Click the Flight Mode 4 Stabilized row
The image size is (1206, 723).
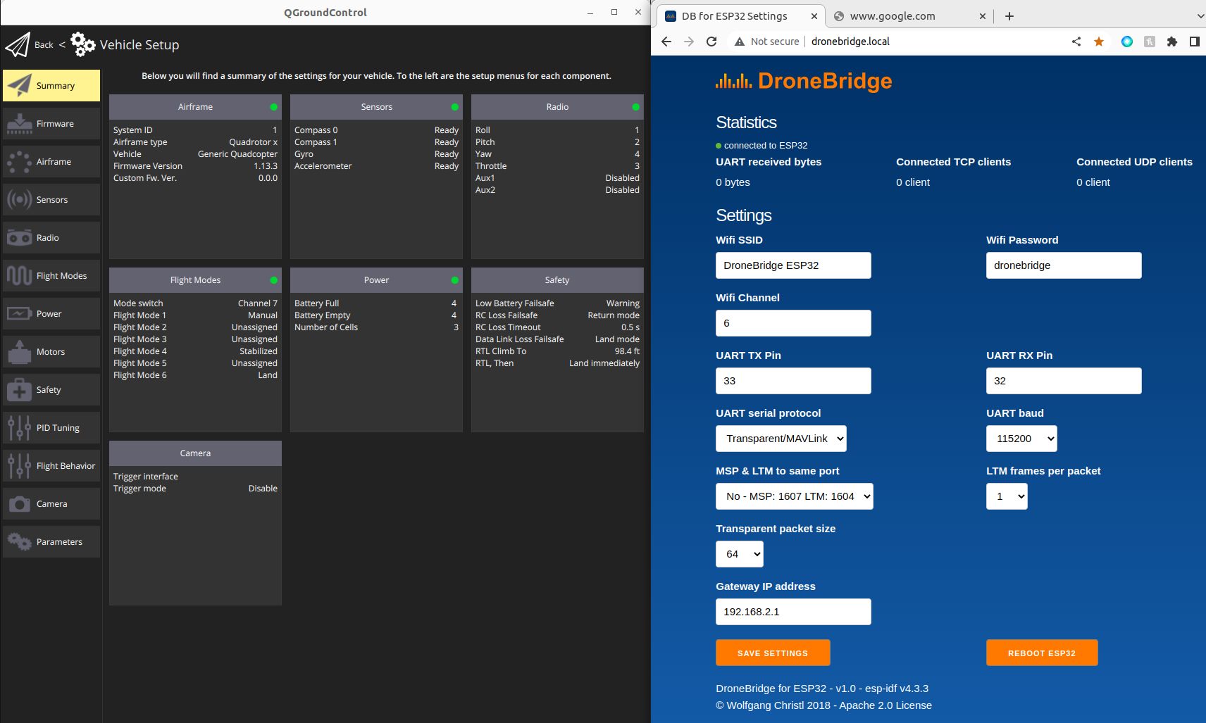coord(195,351)
